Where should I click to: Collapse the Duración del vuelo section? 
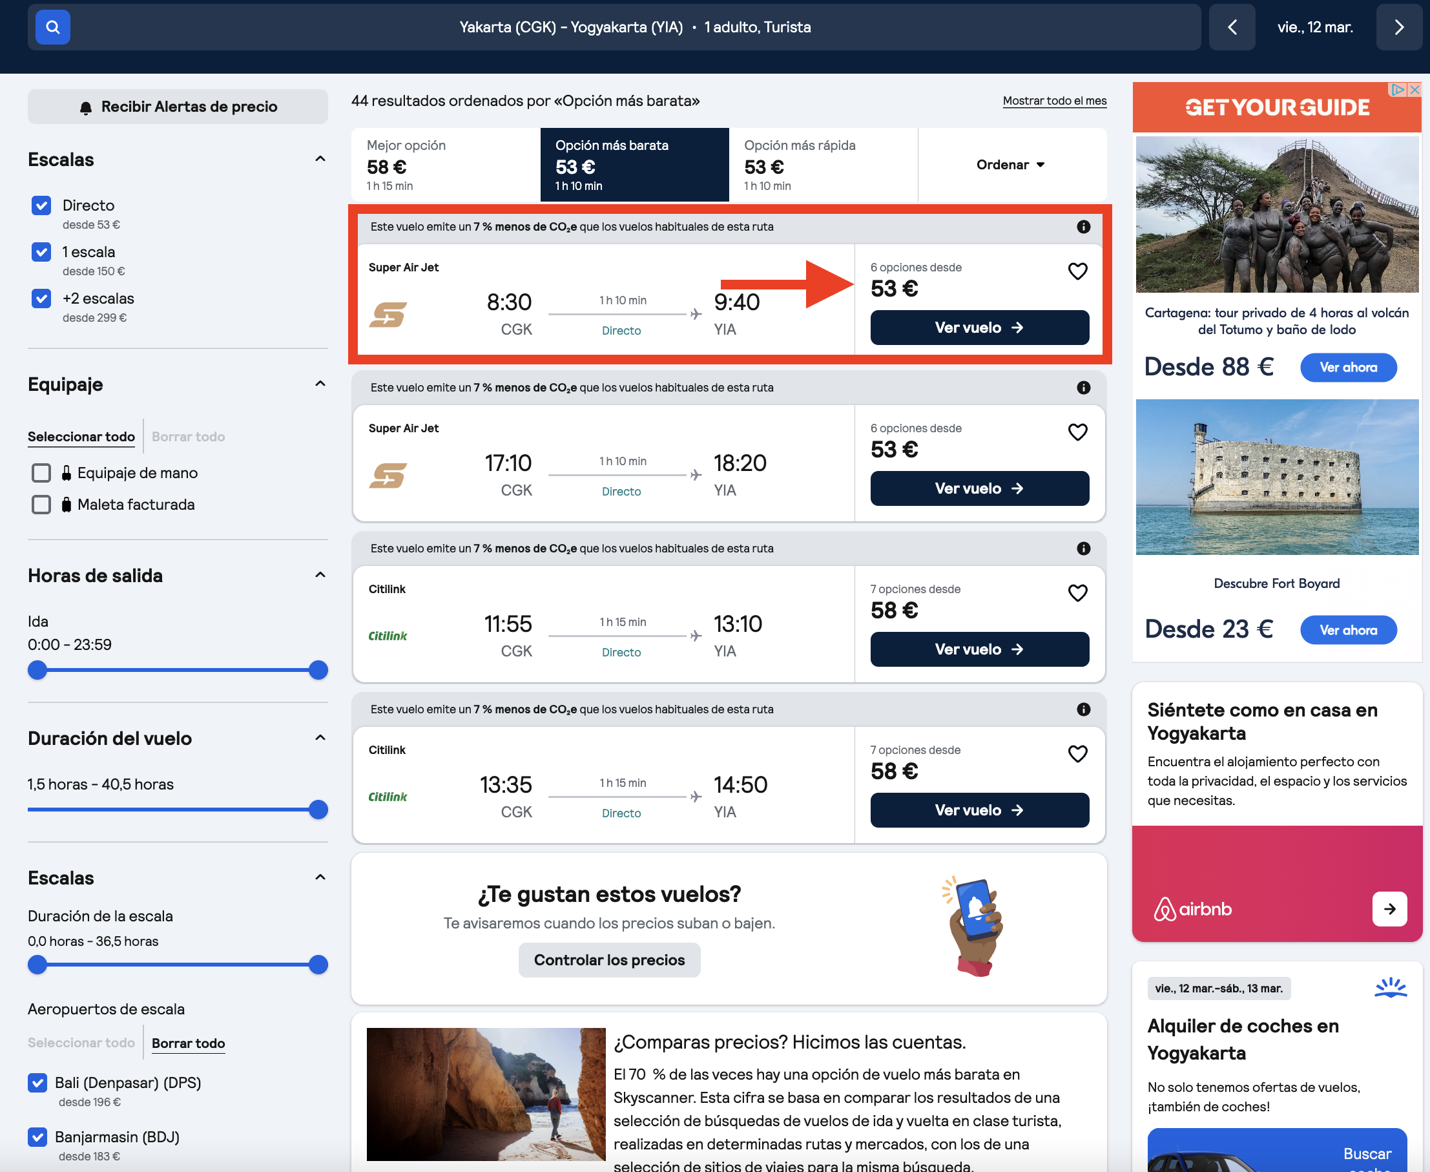point(320,738)
